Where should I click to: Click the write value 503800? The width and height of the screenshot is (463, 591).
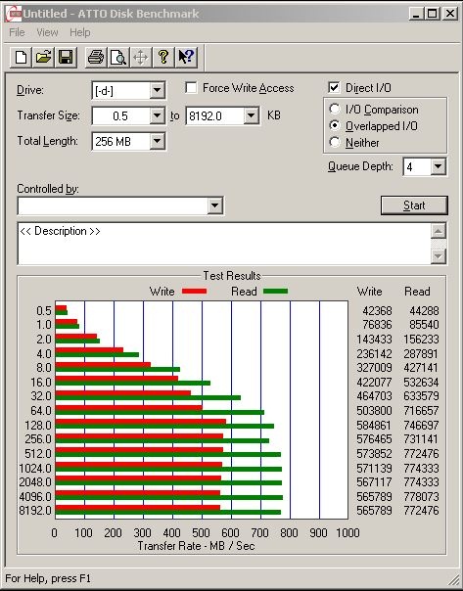pyautogui.click(x=374, y=410)
